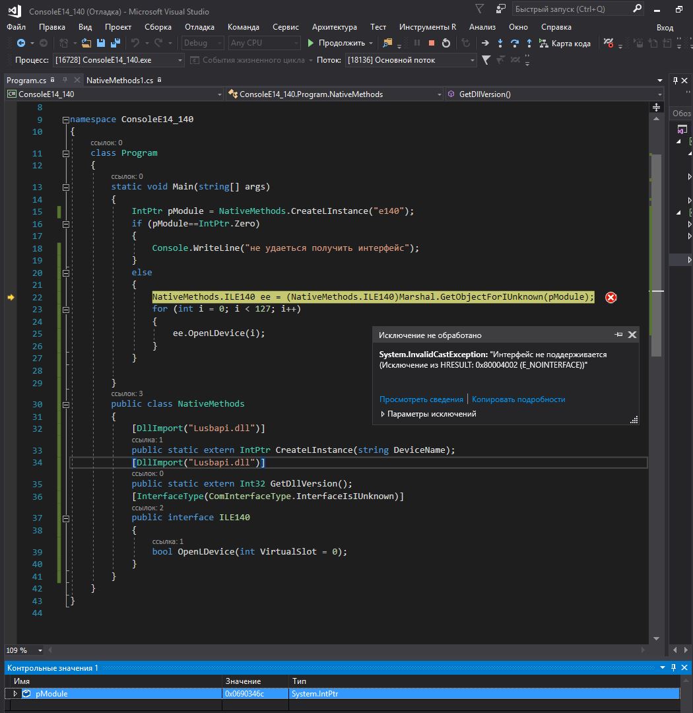Viewport: 693px width, 713px height.
Task: Click the feedback icon in title bar
Action: pos(501,9)
